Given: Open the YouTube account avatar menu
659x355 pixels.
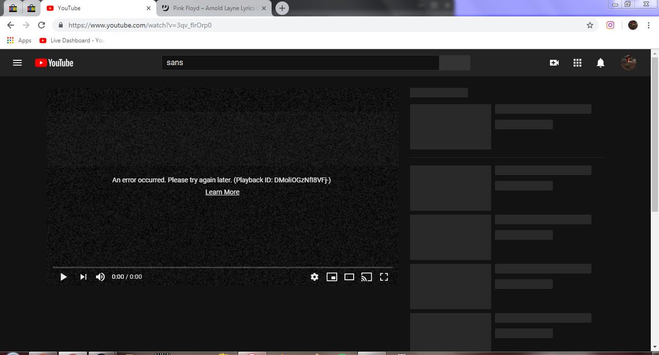Looking at the screenshot, I should pos(628,63).
